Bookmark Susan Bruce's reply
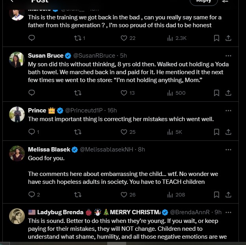 click(216, 93)
